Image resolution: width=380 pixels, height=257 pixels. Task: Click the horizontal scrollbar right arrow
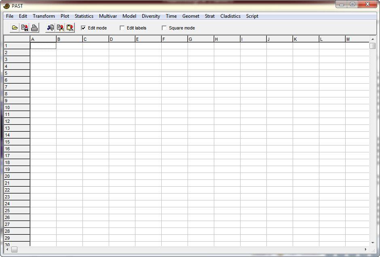tap(366, 249)
